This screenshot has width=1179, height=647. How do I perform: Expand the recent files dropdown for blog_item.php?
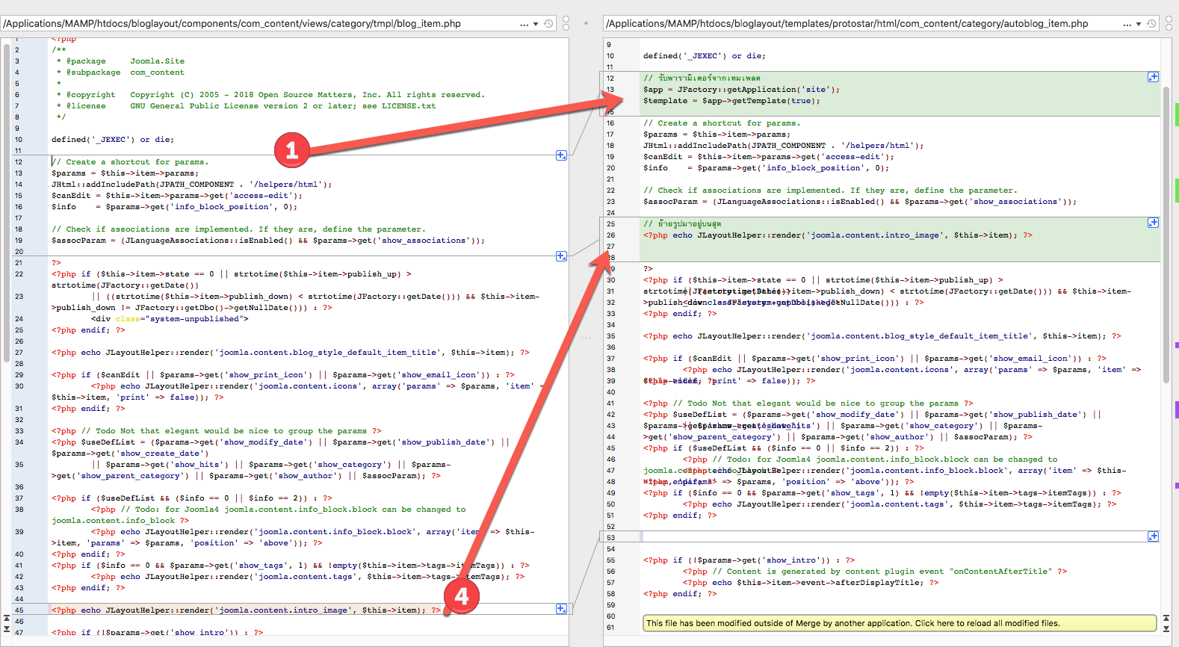pyautogui.click(x=536, y=24)
